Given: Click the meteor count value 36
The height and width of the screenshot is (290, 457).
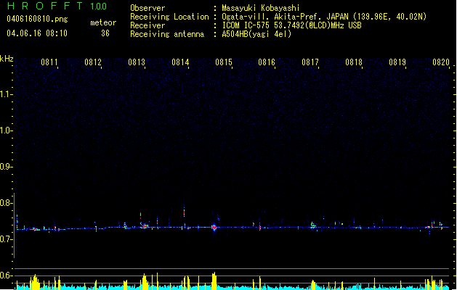Looking at the screenshot, I should [105, 33].
